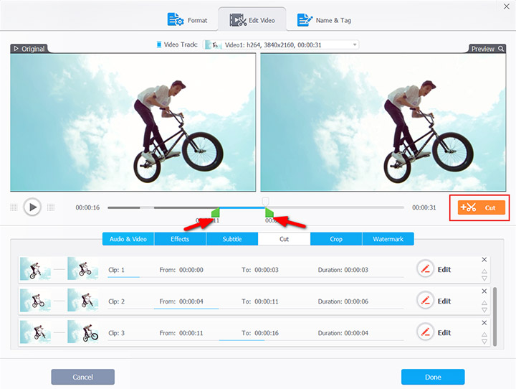Open the Format tab
The image size is (516, 389).
click(x=188, y=20)
